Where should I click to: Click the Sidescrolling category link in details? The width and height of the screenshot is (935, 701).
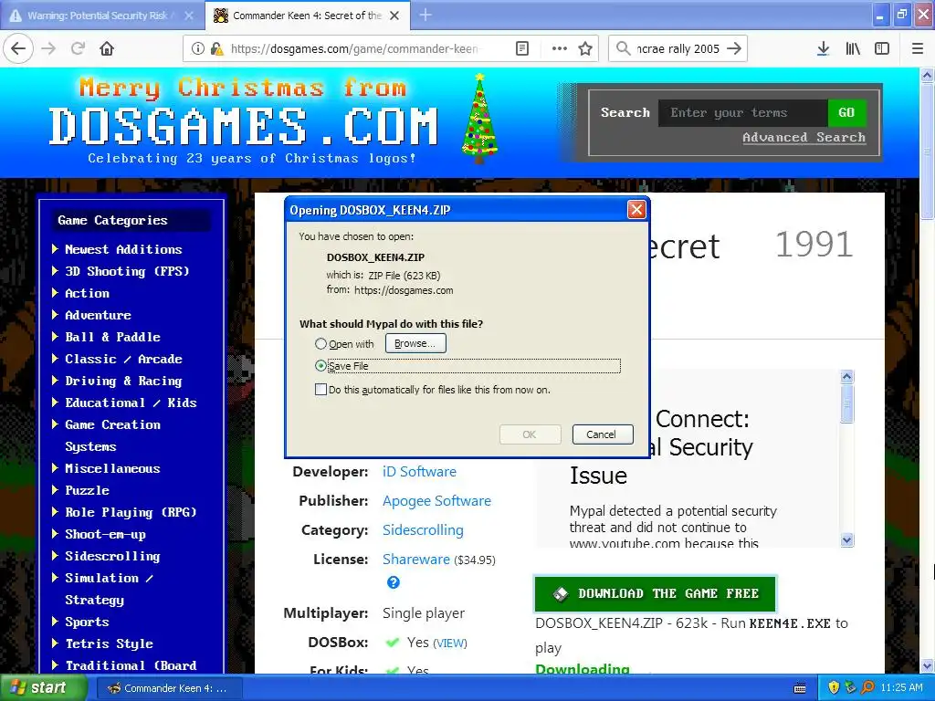pyautogui.click(x=423, y=530)
